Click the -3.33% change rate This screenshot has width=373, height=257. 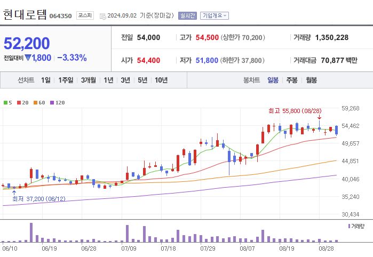pos(72,58)
